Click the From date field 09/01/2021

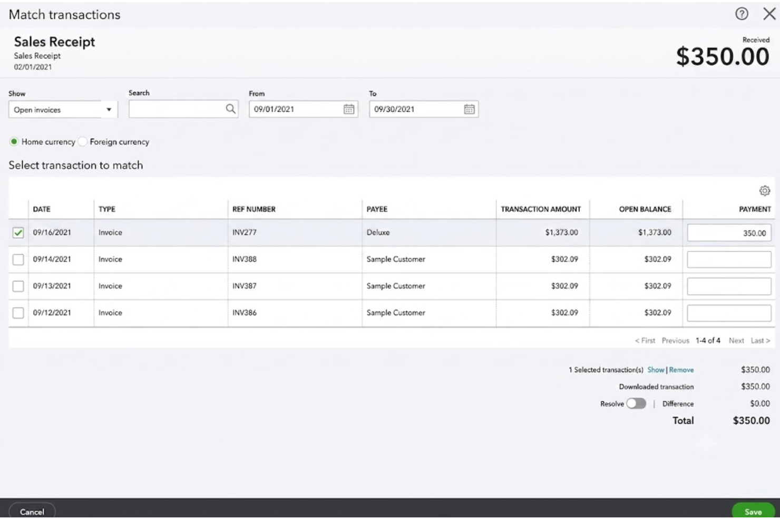click(x=303, y=109)
